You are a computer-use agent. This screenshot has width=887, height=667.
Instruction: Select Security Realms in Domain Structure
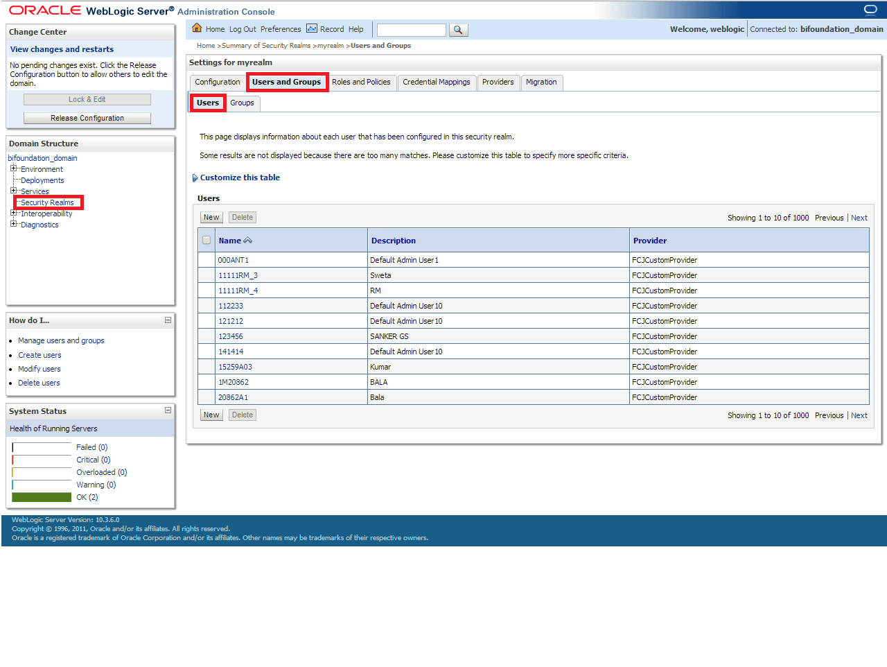point(47,202)
